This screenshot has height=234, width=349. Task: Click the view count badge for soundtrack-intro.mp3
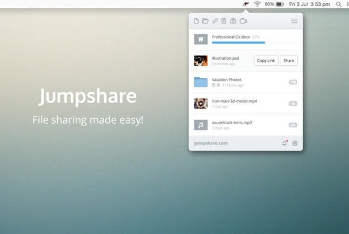(293, 125)
